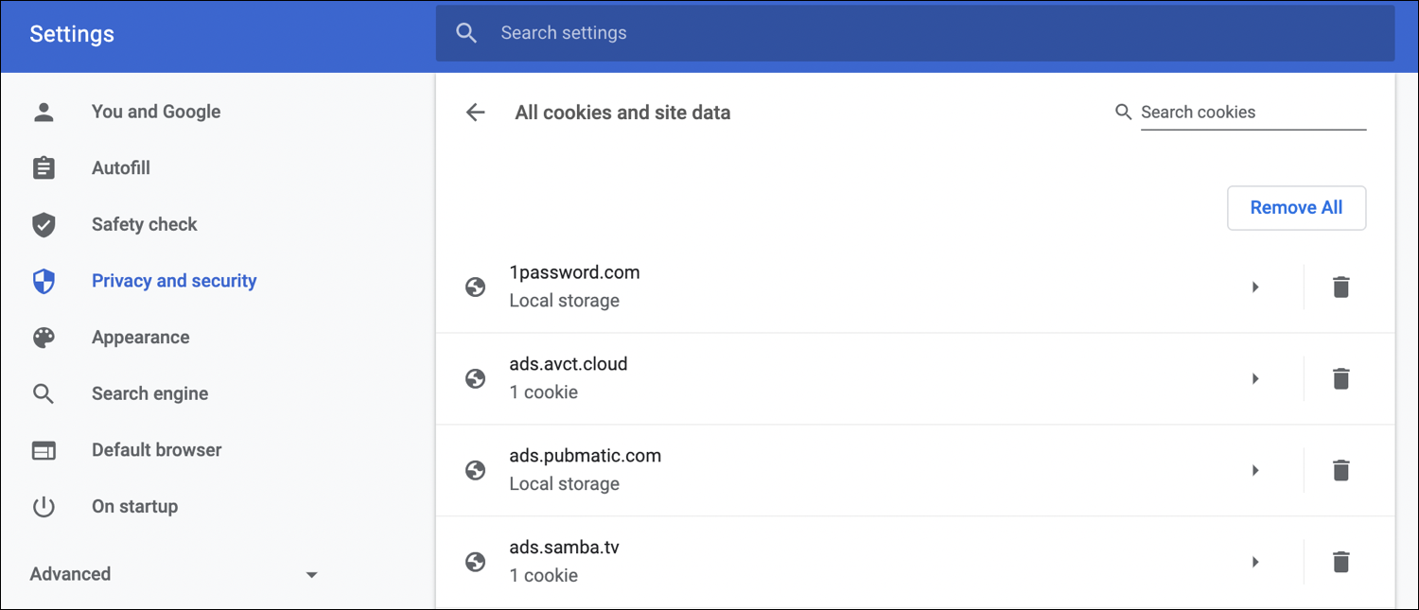Click the Safety check shield icon
The width and height of the screenshot is (1419, 610).
click(44, 224)
